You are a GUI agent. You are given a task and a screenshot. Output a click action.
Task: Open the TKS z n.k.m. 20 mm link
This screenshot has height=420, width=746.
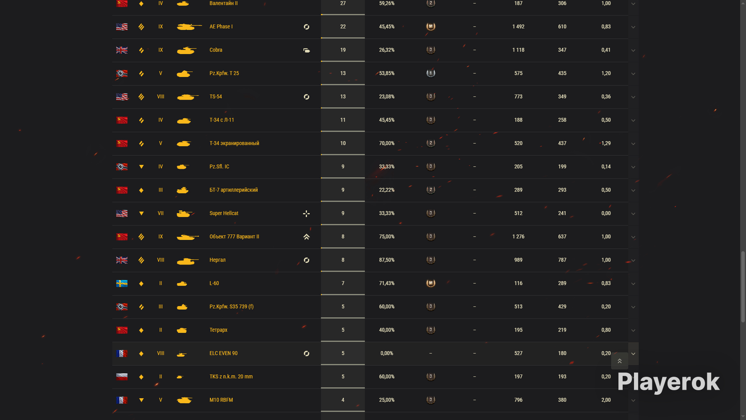pyautogui.click(x=231, y=377)
